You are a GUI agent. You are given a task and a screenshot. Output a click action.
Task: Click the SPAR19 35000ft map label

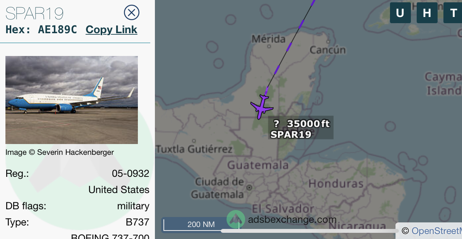(x=301, y=129)
